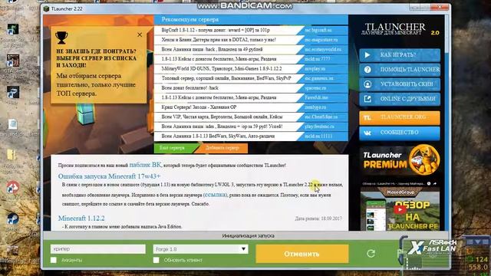491x276 pixels.
Task: Click the play icon beside Как играть
Action: click(x=367, y=55)
